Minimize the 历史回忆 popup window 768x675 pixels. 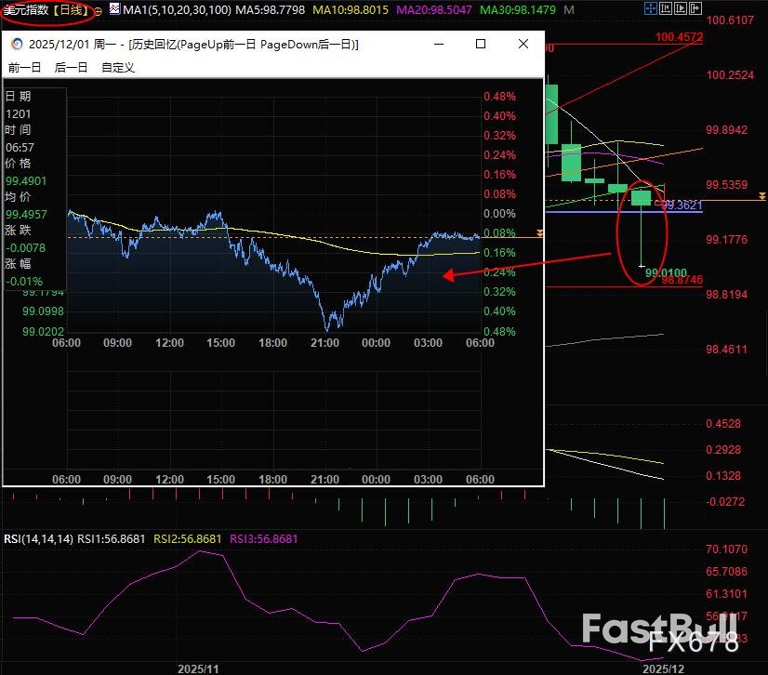click(437, 45)
